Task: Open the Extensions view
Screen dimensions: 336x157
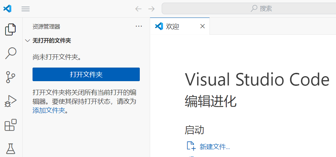Action: [11, 125]
